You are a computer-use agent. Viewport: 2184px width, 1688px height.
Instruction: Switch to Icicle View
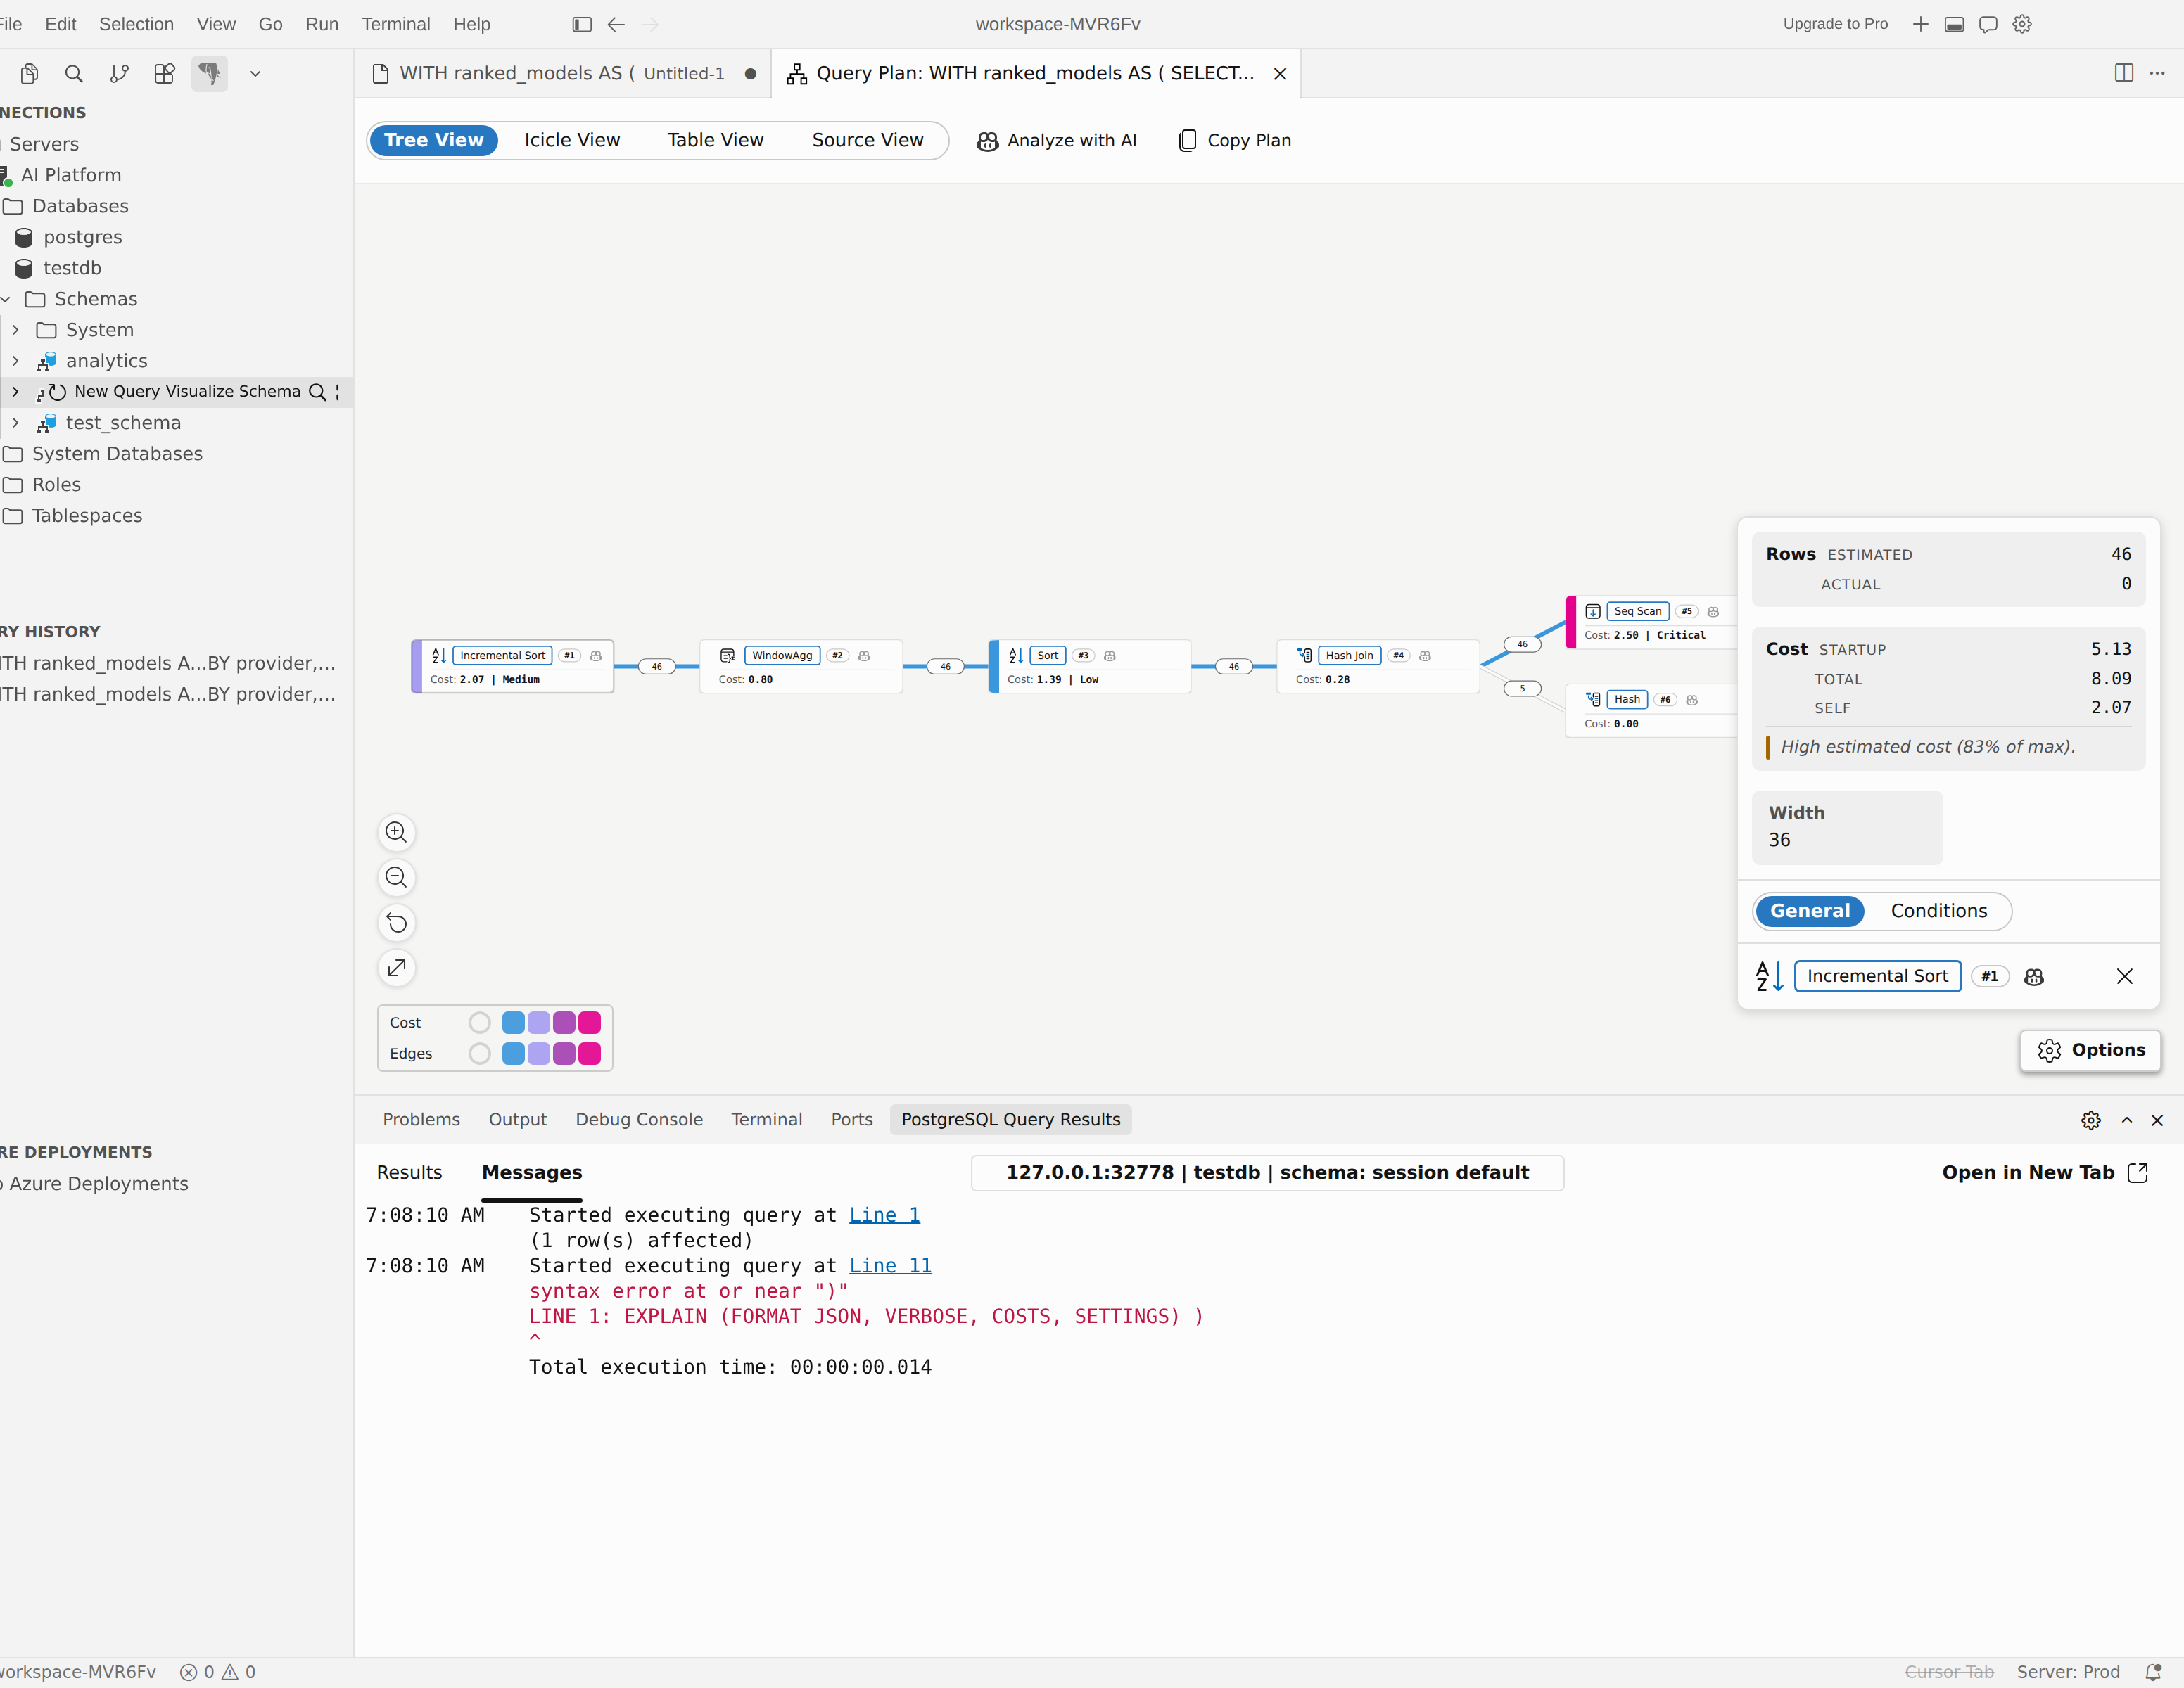pyautogui.click(x=572, y=140)
